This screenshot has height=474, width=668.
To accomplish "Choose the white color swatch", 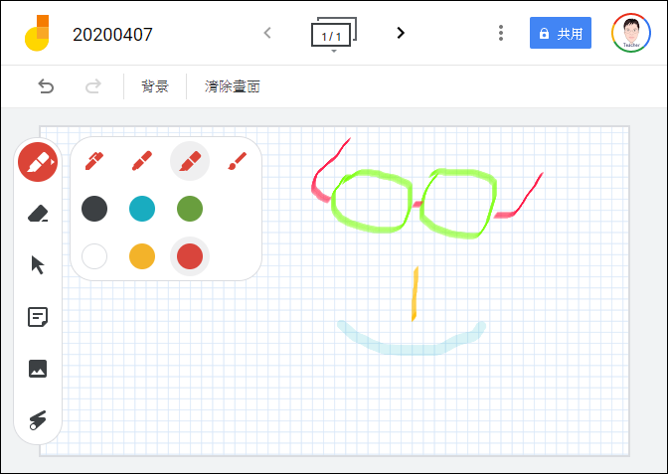I will tap(94, 256).
